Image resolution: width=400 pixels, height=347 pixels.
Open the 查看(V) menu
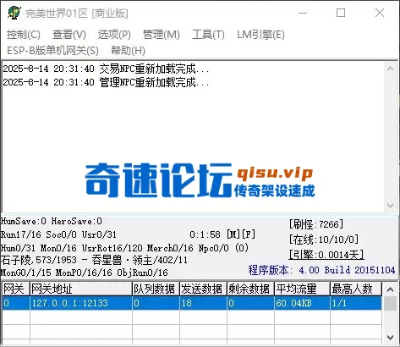(69, 35)
